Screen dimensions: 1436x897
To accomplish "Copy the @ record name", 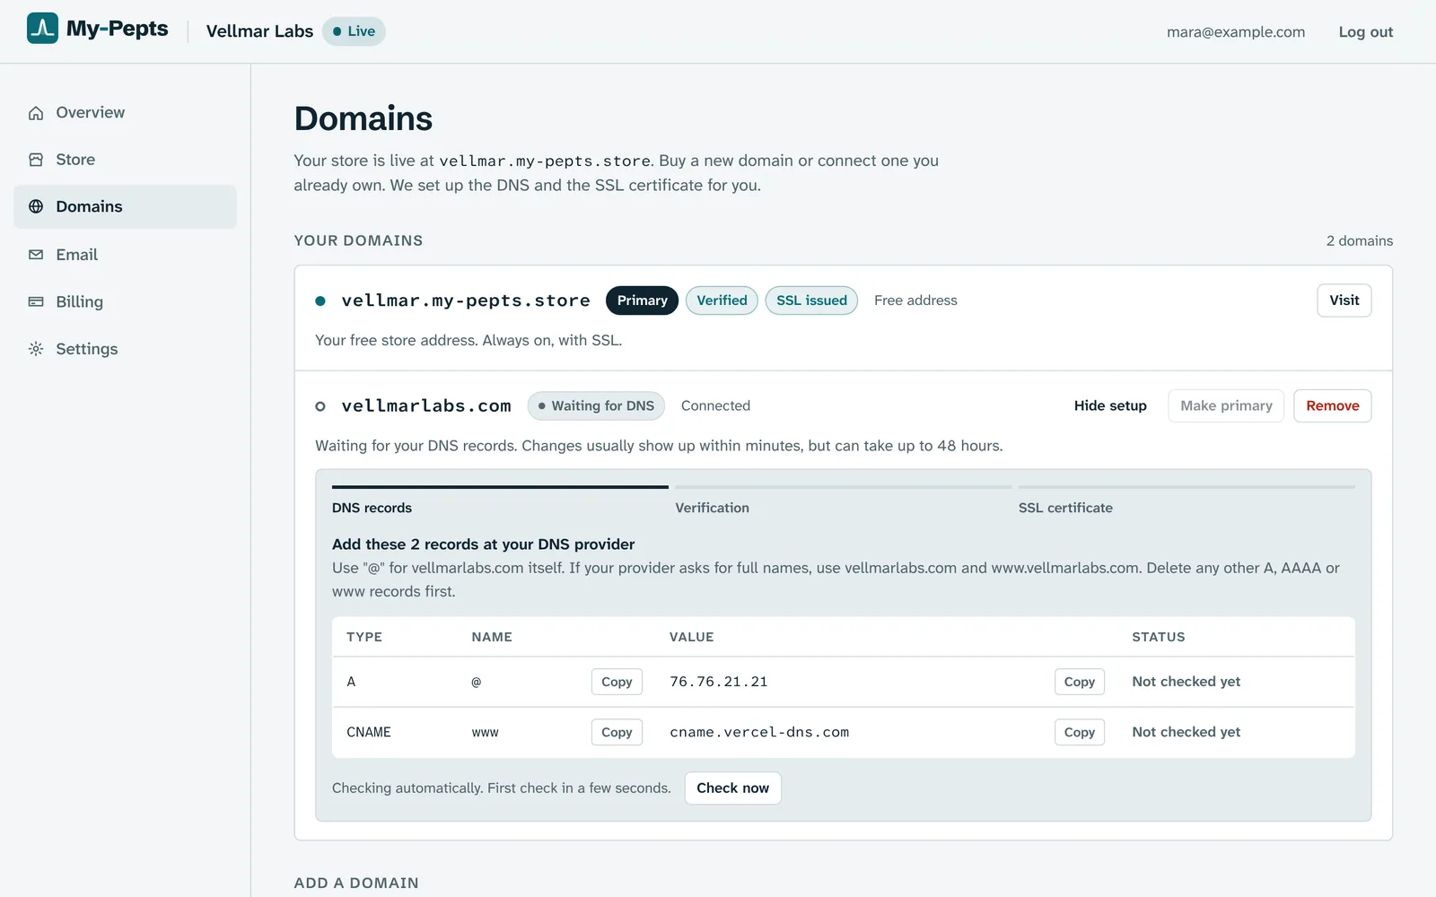I will [x=617, y=682].
